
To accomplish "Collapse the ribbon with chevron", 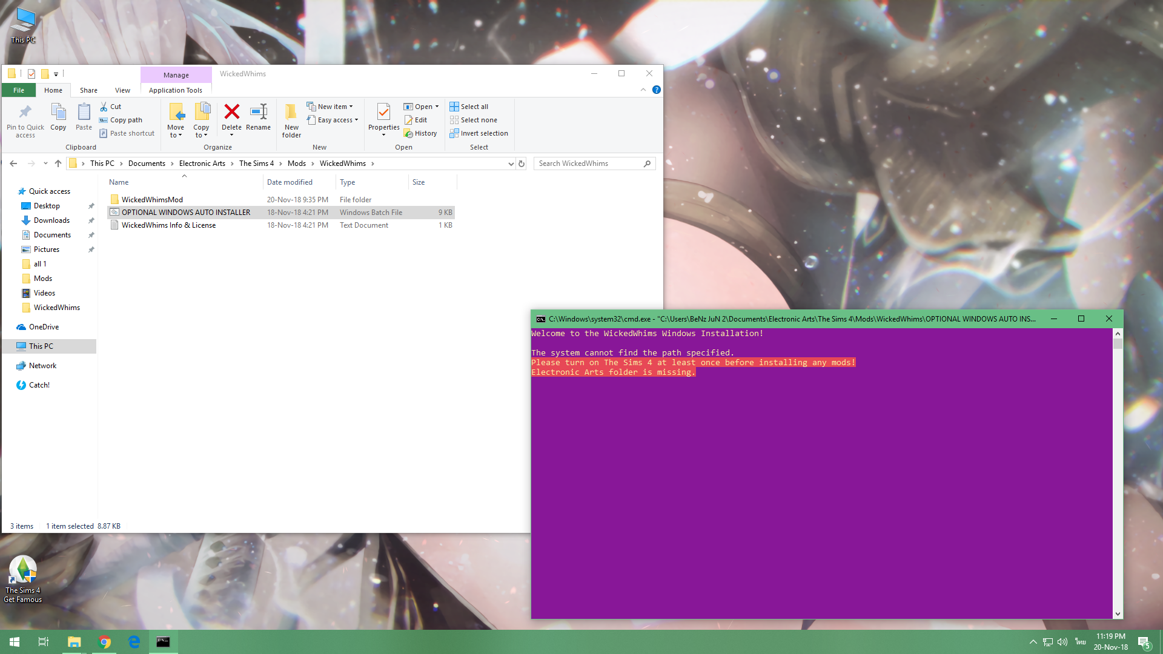I will pos(643,90).
